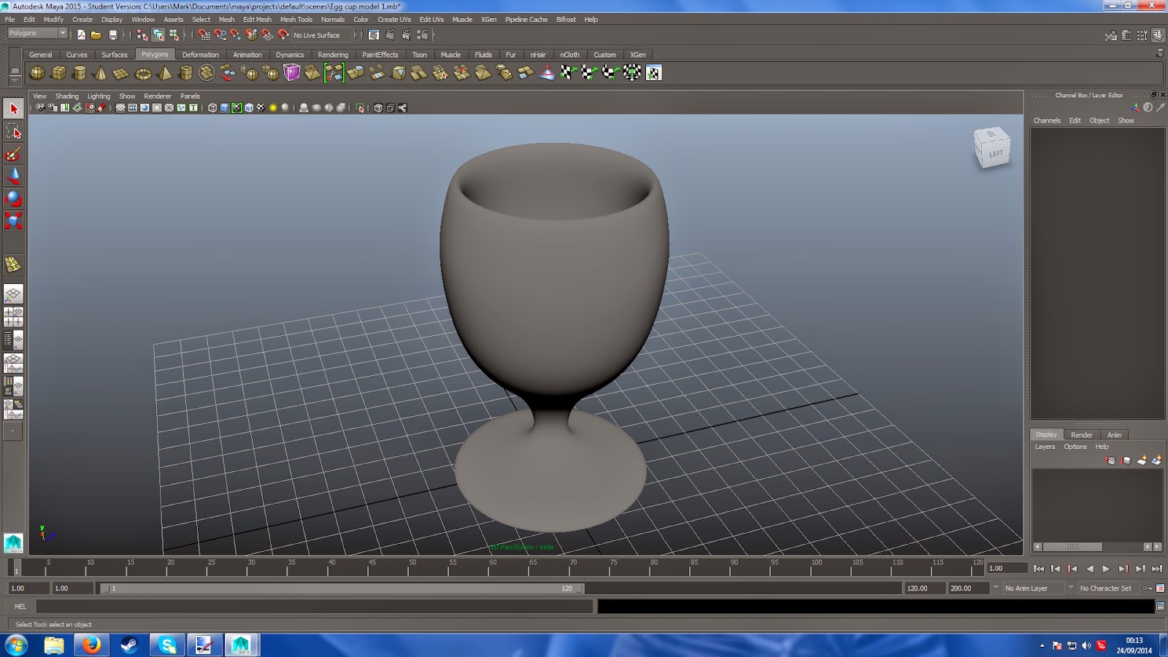
Task: Select the polygon sphere shelf icon
Action: (x=37, y=73)
